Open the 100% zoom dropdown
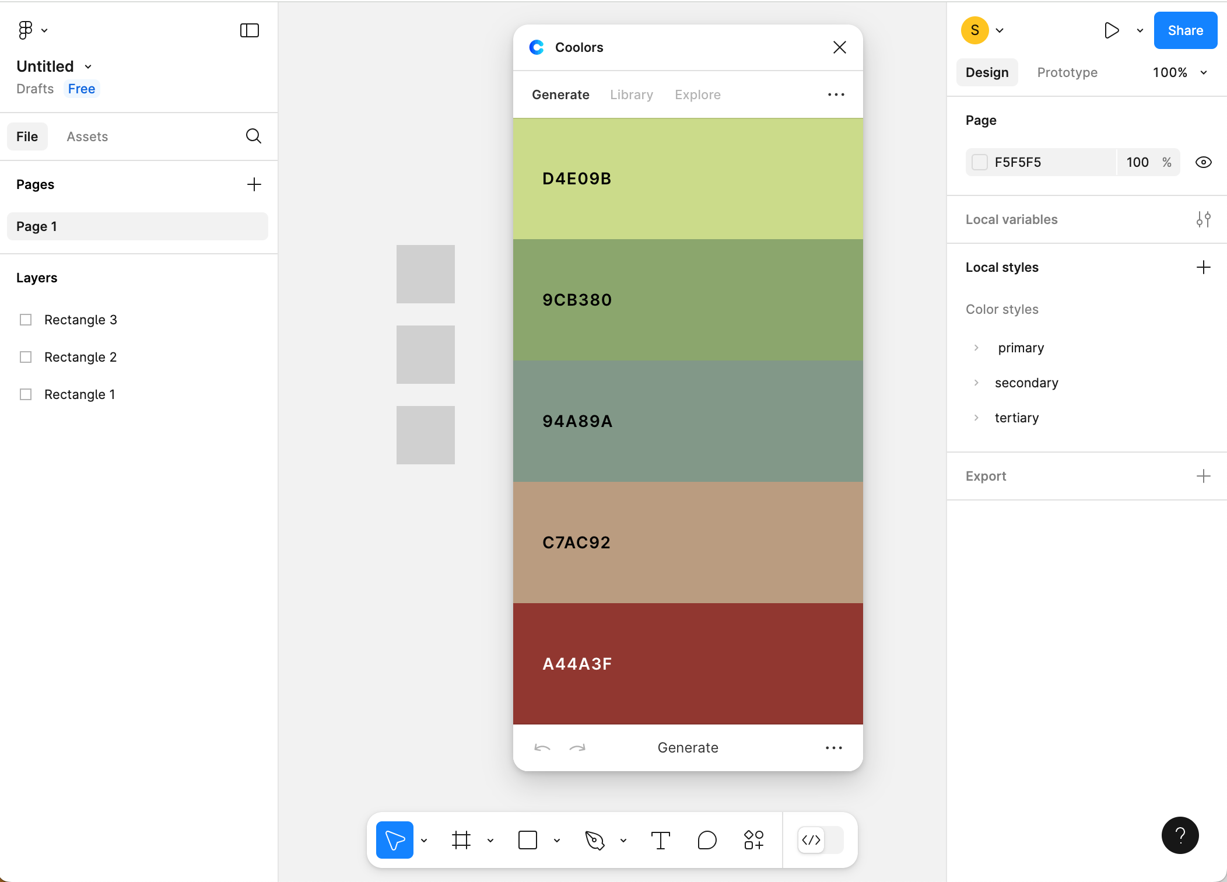 click(x=1179, y=72)
